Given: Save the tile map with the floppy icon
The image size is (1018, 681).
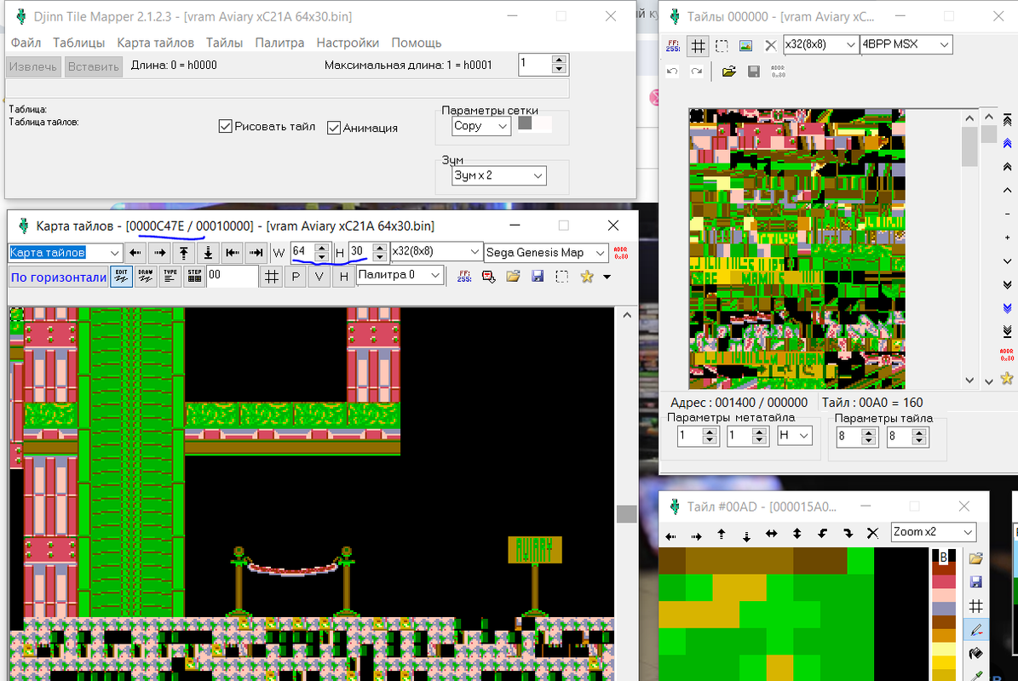Looking at the screenshot, I should pyautogui.click(x=538, y=277).
